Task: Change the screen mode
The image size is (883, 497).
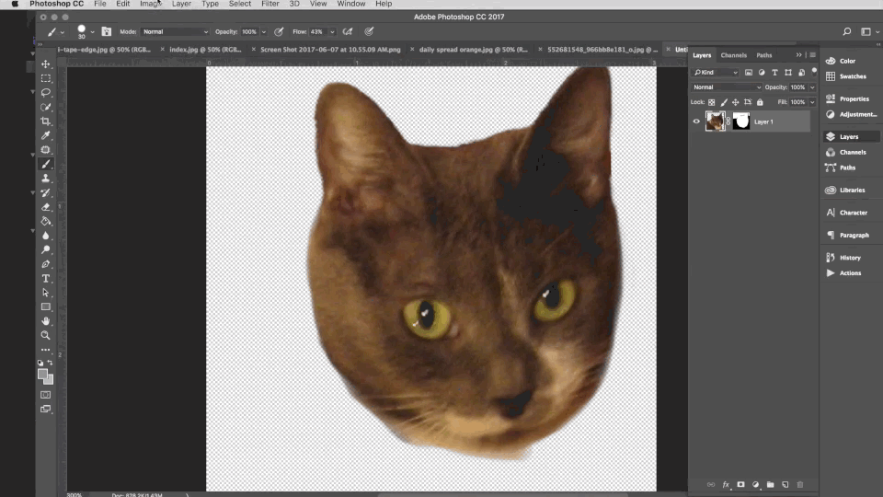Action: point(46,409)
